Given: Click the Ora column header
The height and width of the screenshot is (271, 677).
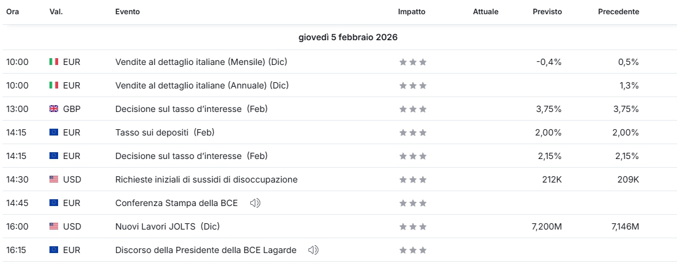Looking at the screenshot, I should [x=12, y=12].
